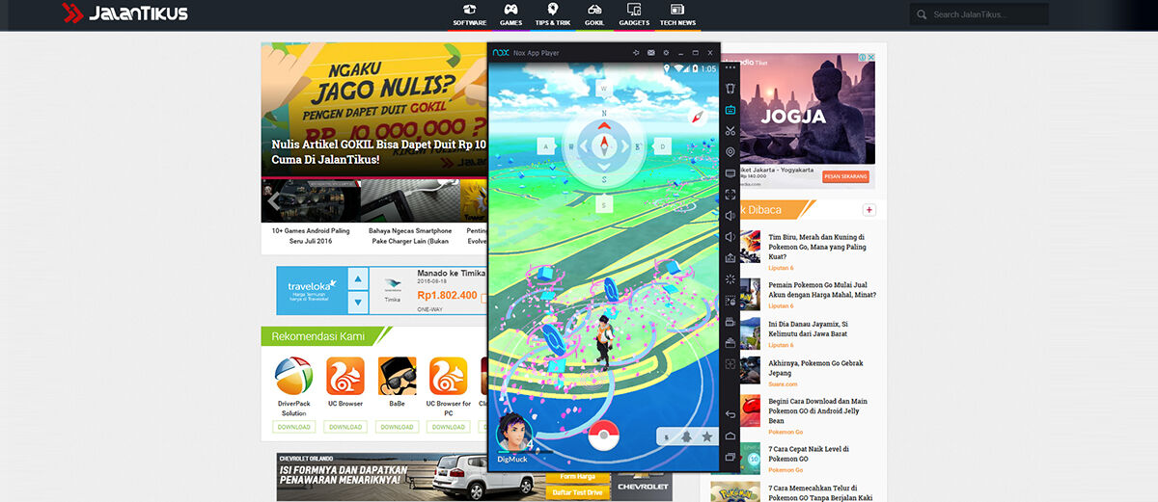1158x502 pixels.
Task: Click Download under UC Browser for PC
Action: coord(448,427)
